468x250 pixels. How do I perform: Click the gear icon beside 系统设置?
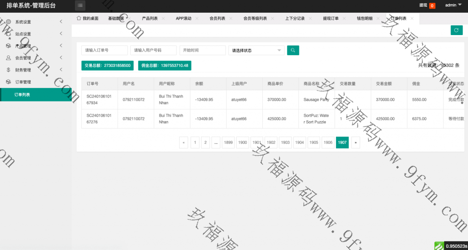pos(9,22)
